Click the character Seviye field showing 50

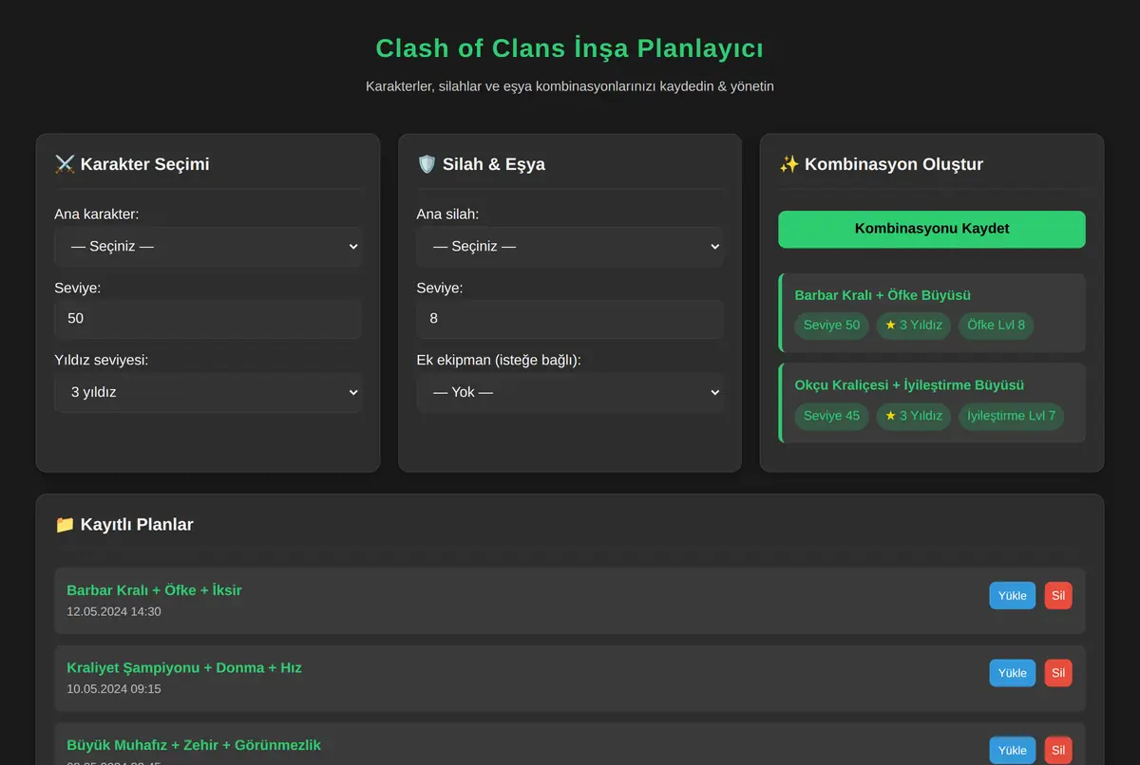pos(208,319)
